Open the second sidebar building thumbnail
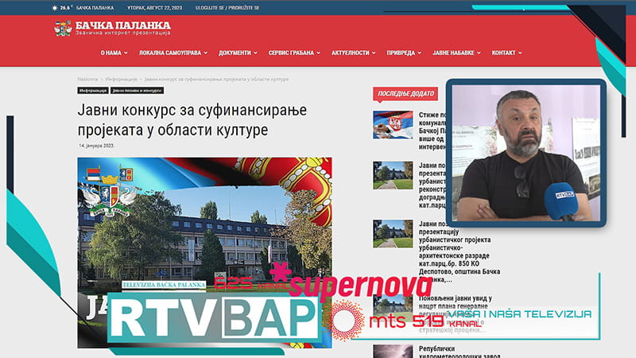This screenshot has width=636, height=358. 393,175
